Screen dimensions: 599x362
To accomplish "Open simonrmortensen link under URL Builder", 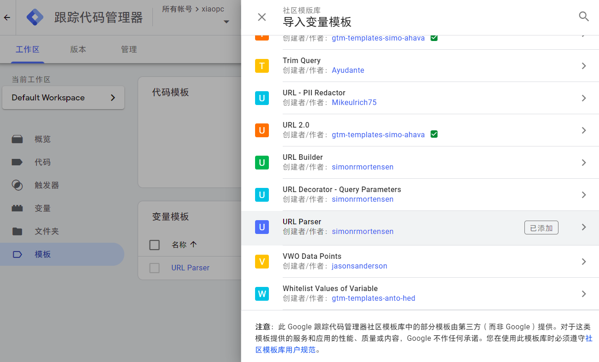I will click(363, 167).
